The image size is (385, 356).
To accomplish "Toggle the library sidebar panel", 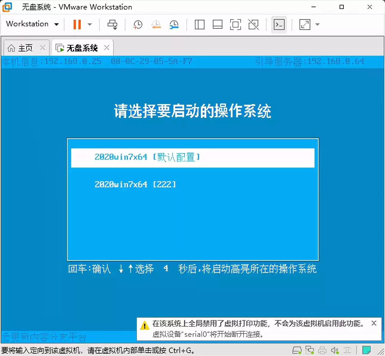I will tap(199, 24).
